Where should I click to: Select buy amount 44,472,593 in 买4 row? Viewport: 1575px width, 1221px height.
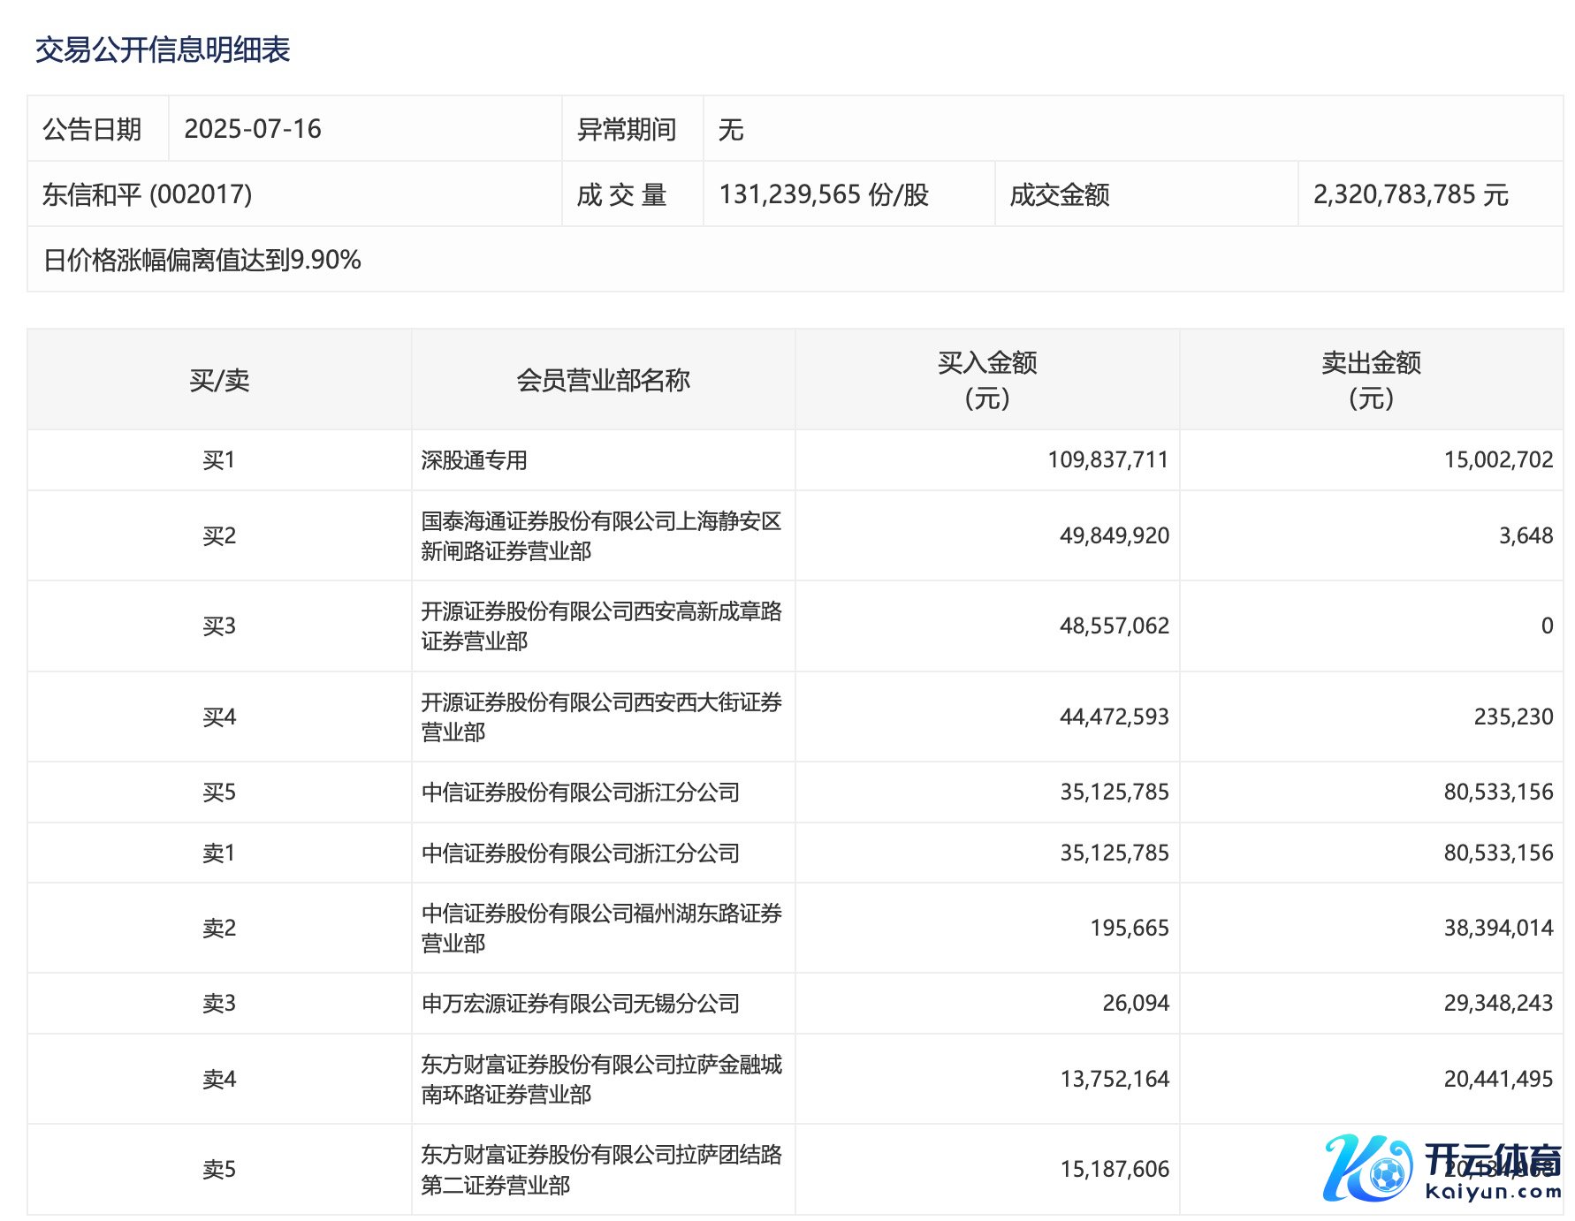click(1114, 717)
